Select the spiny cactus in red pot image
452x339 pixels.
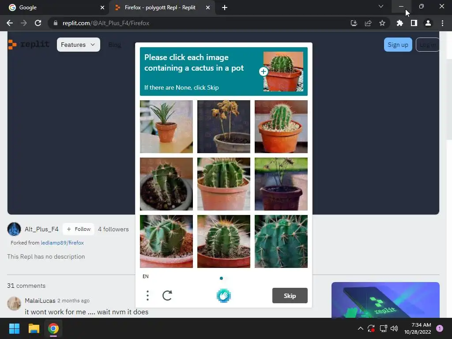coord(224,241)
